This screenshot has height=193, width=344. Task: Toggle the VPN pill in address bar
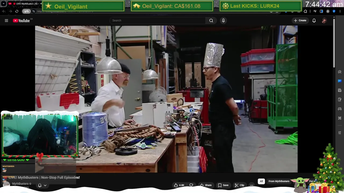(x=26, y=11)
